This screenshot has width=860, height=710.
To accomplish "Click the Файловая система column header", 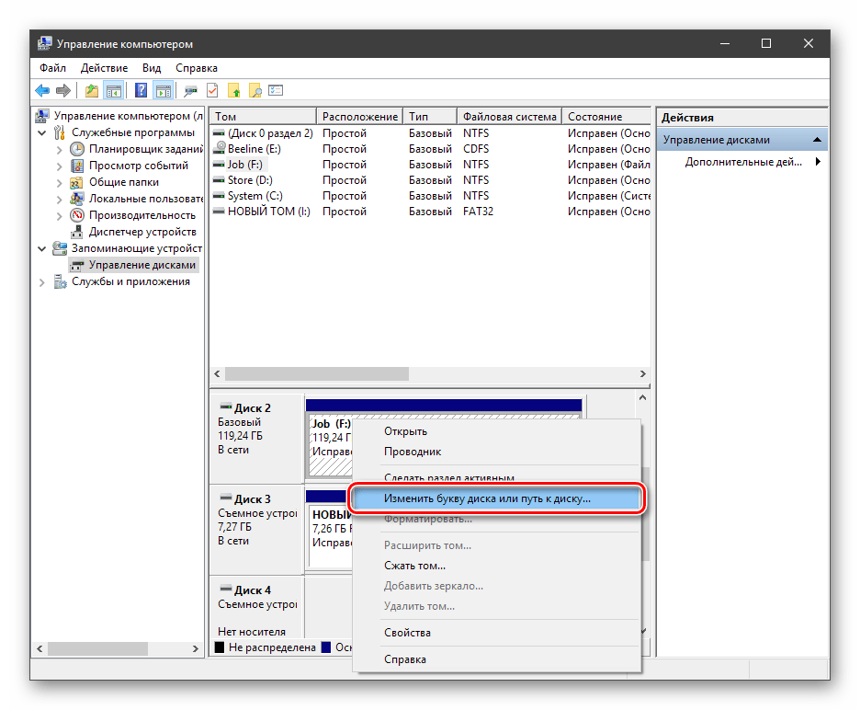I will (x=509, y=117).
